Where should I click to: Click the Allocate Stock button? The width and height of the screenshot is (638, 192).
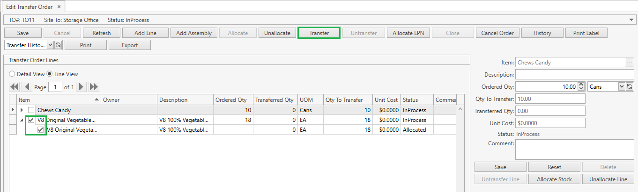[x=554, y=179]
